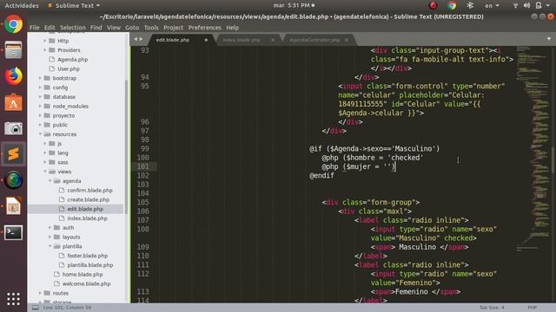Screen dimensions: 556x312
Task: Open footer.blade.php in the sidebar
Action: coord(87,256)
